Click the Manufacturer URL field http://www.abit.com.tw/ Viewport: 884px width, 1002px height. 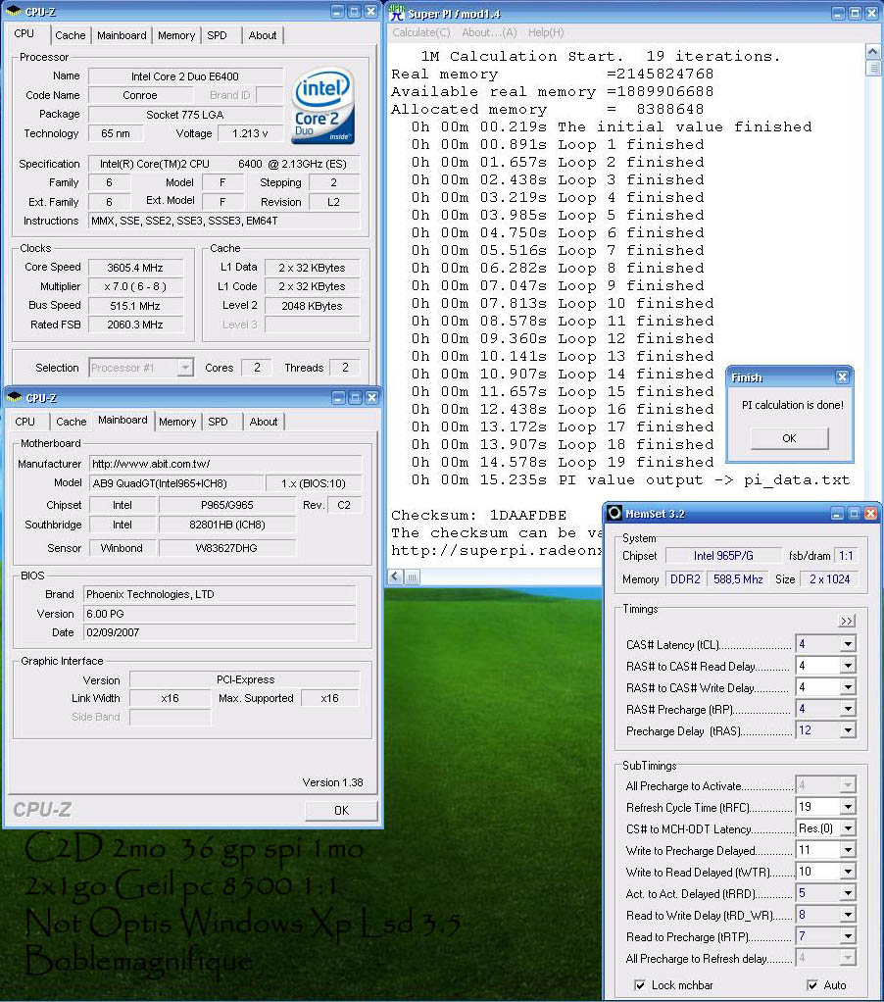coord(225,464)
